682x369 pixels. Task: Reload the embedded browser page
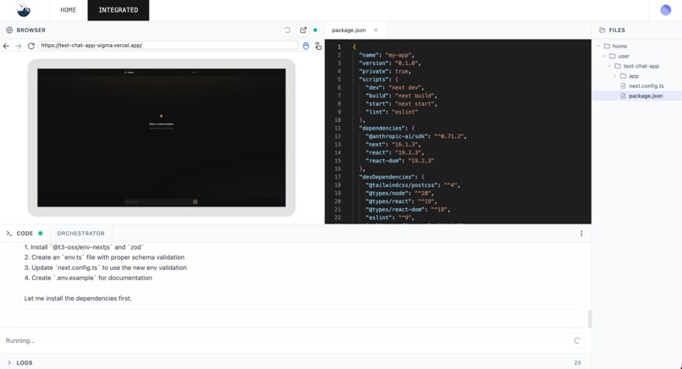tap(30, 46)
